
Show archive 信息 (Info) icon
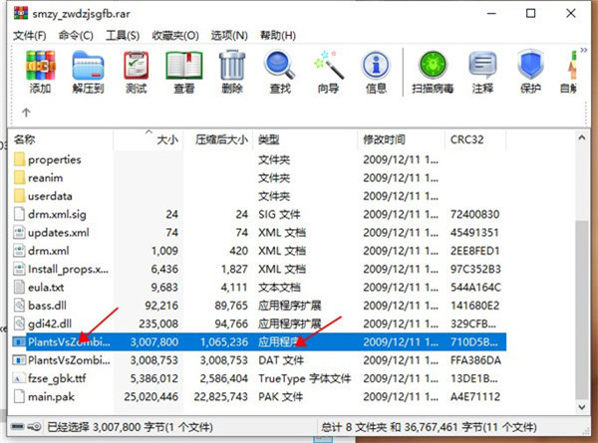coord(376,72)
